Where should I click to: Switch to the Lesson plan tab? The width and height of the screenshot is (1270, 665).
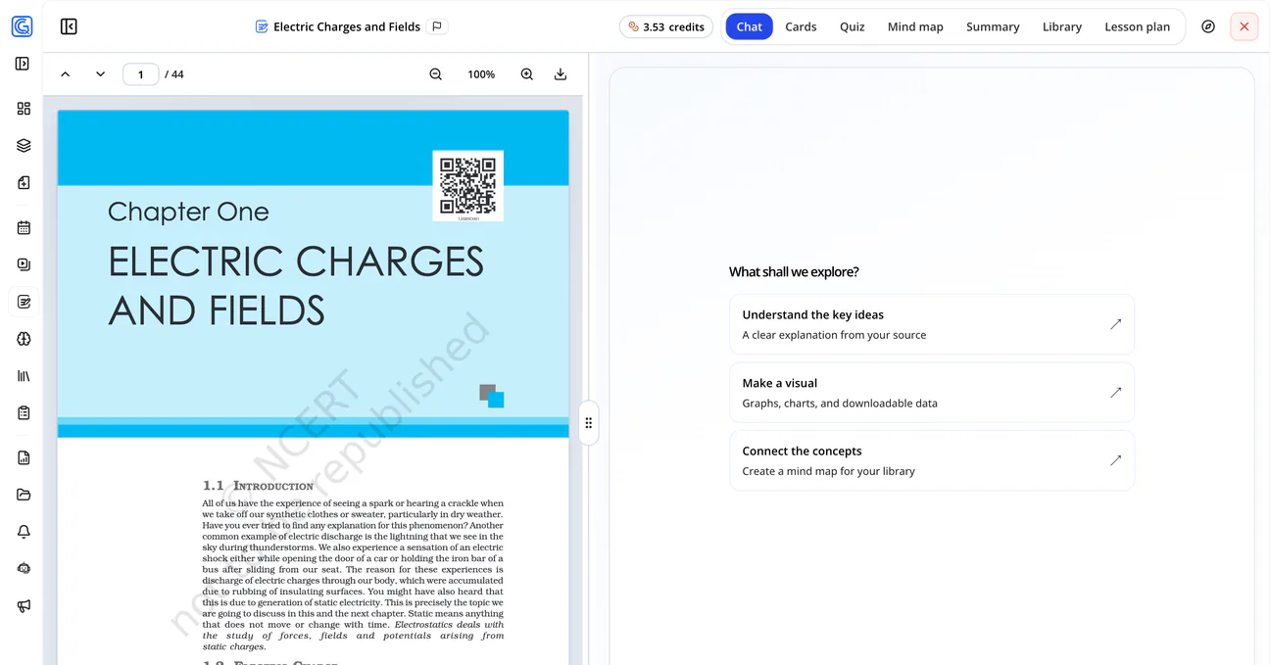[x=1138, y=26]
